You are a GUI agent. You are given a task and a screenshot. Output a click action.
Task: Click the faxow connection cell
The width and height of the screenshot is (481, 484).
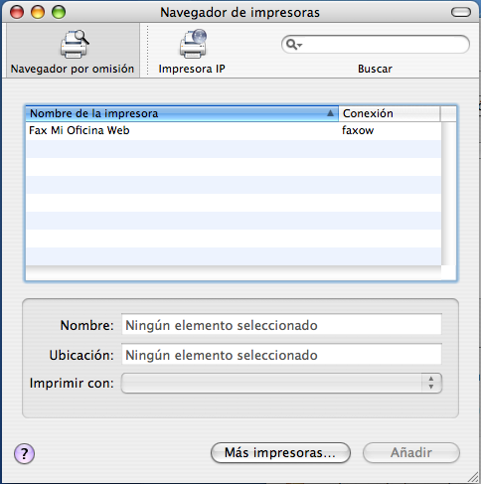coord(358,130)
